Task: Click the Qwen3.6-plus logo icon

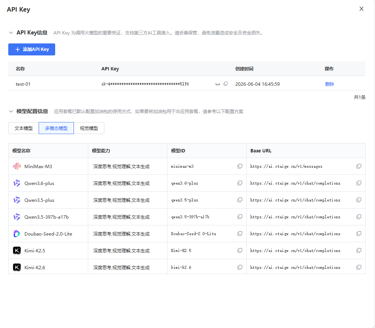Action: click(17, 183)
